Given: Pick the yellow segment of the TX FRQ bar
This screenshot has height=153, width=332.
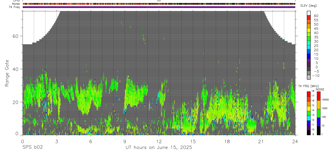Looking at the screenshot, I should 309,108.
